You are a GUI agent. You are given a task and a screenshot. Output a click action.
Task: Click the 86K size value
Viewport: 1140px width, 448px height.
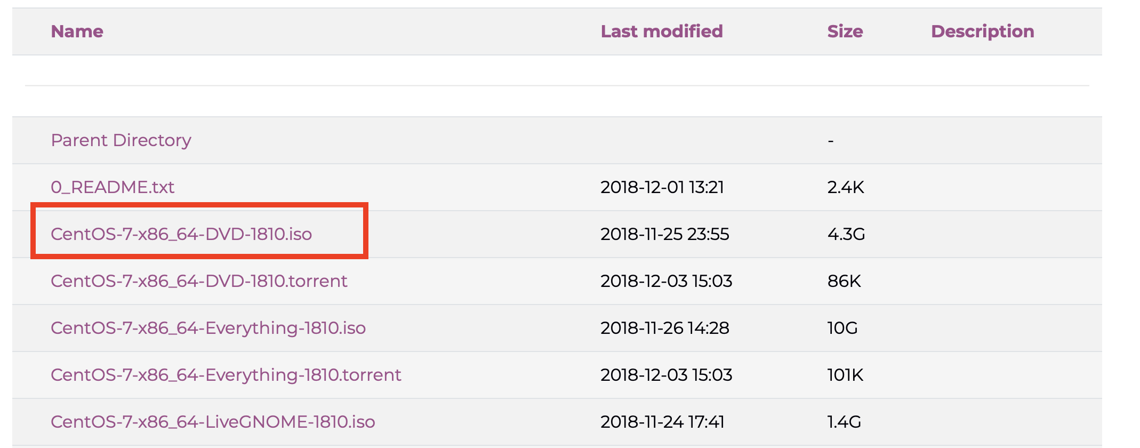844,281
